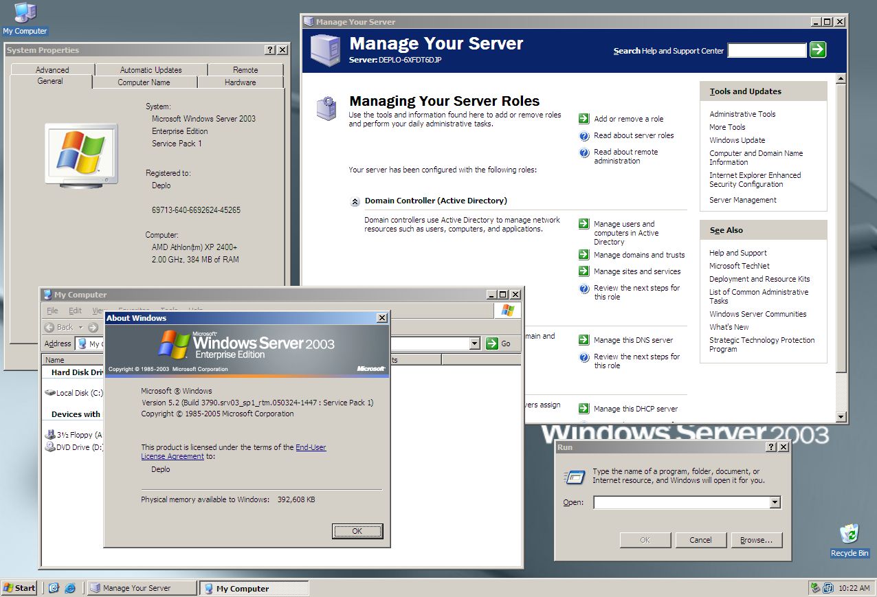Click arrow icon for Manage this DNS server
Image resolution: width=877 pixels, height=597 pixels.
point(584,340)
